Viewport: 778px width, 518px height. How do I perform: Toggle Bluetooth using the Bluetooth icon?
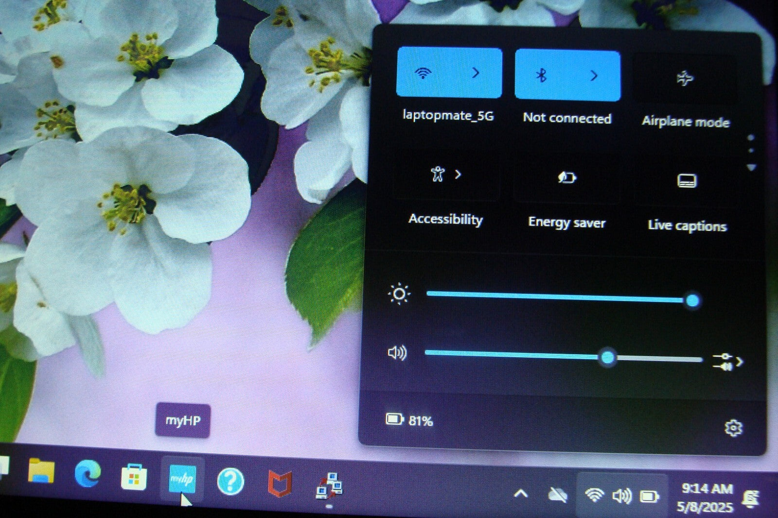(541, 75)
